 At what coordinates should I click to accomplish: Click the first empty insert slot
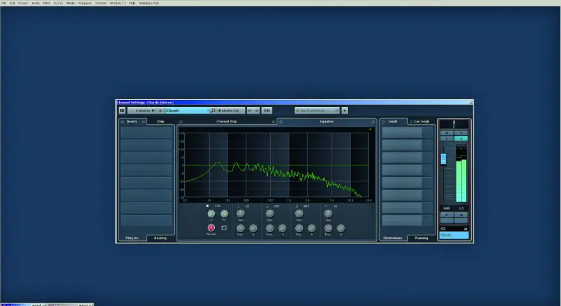pos(147,133)
